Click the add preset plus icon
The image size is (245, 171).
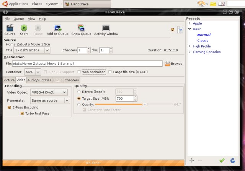coord(191,160)
